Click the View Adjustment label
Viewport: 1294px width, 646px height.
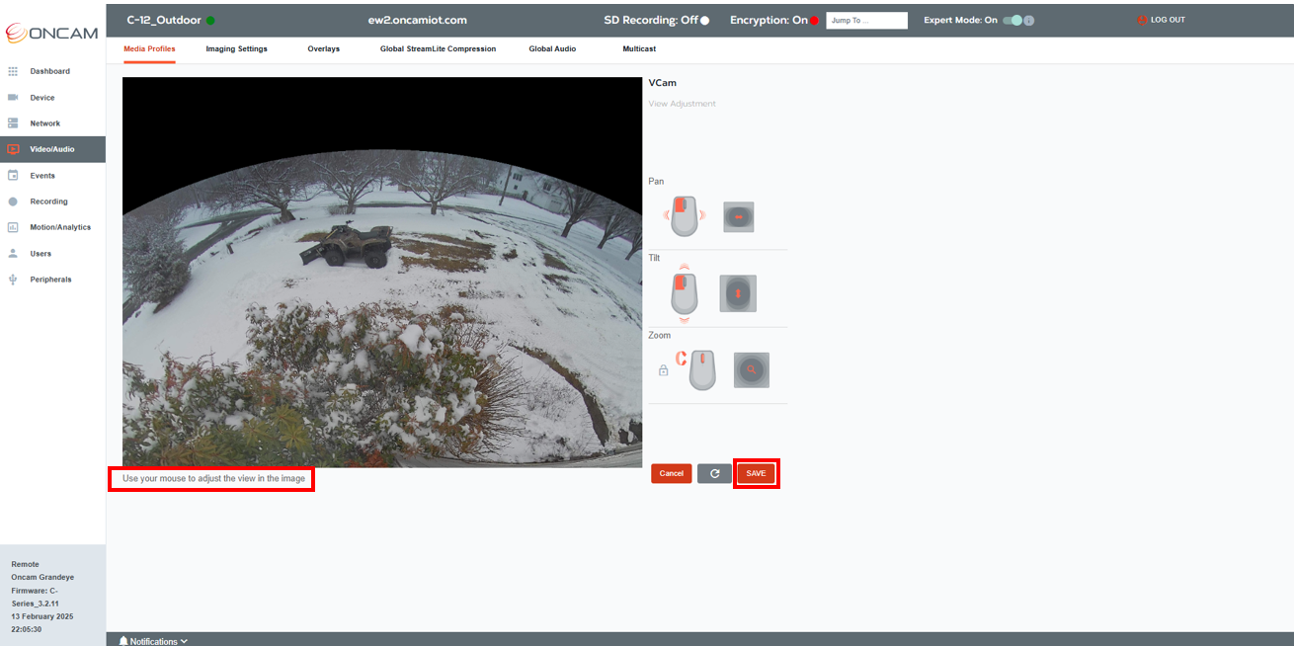tap(682, 104)
